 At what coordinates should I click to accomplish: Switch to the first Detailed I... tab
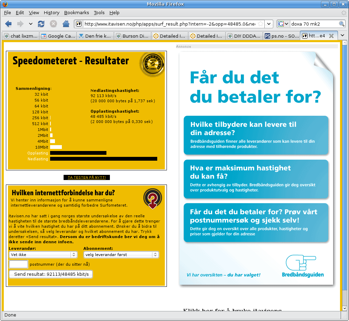pyautogui.click(x=170, y=36)
